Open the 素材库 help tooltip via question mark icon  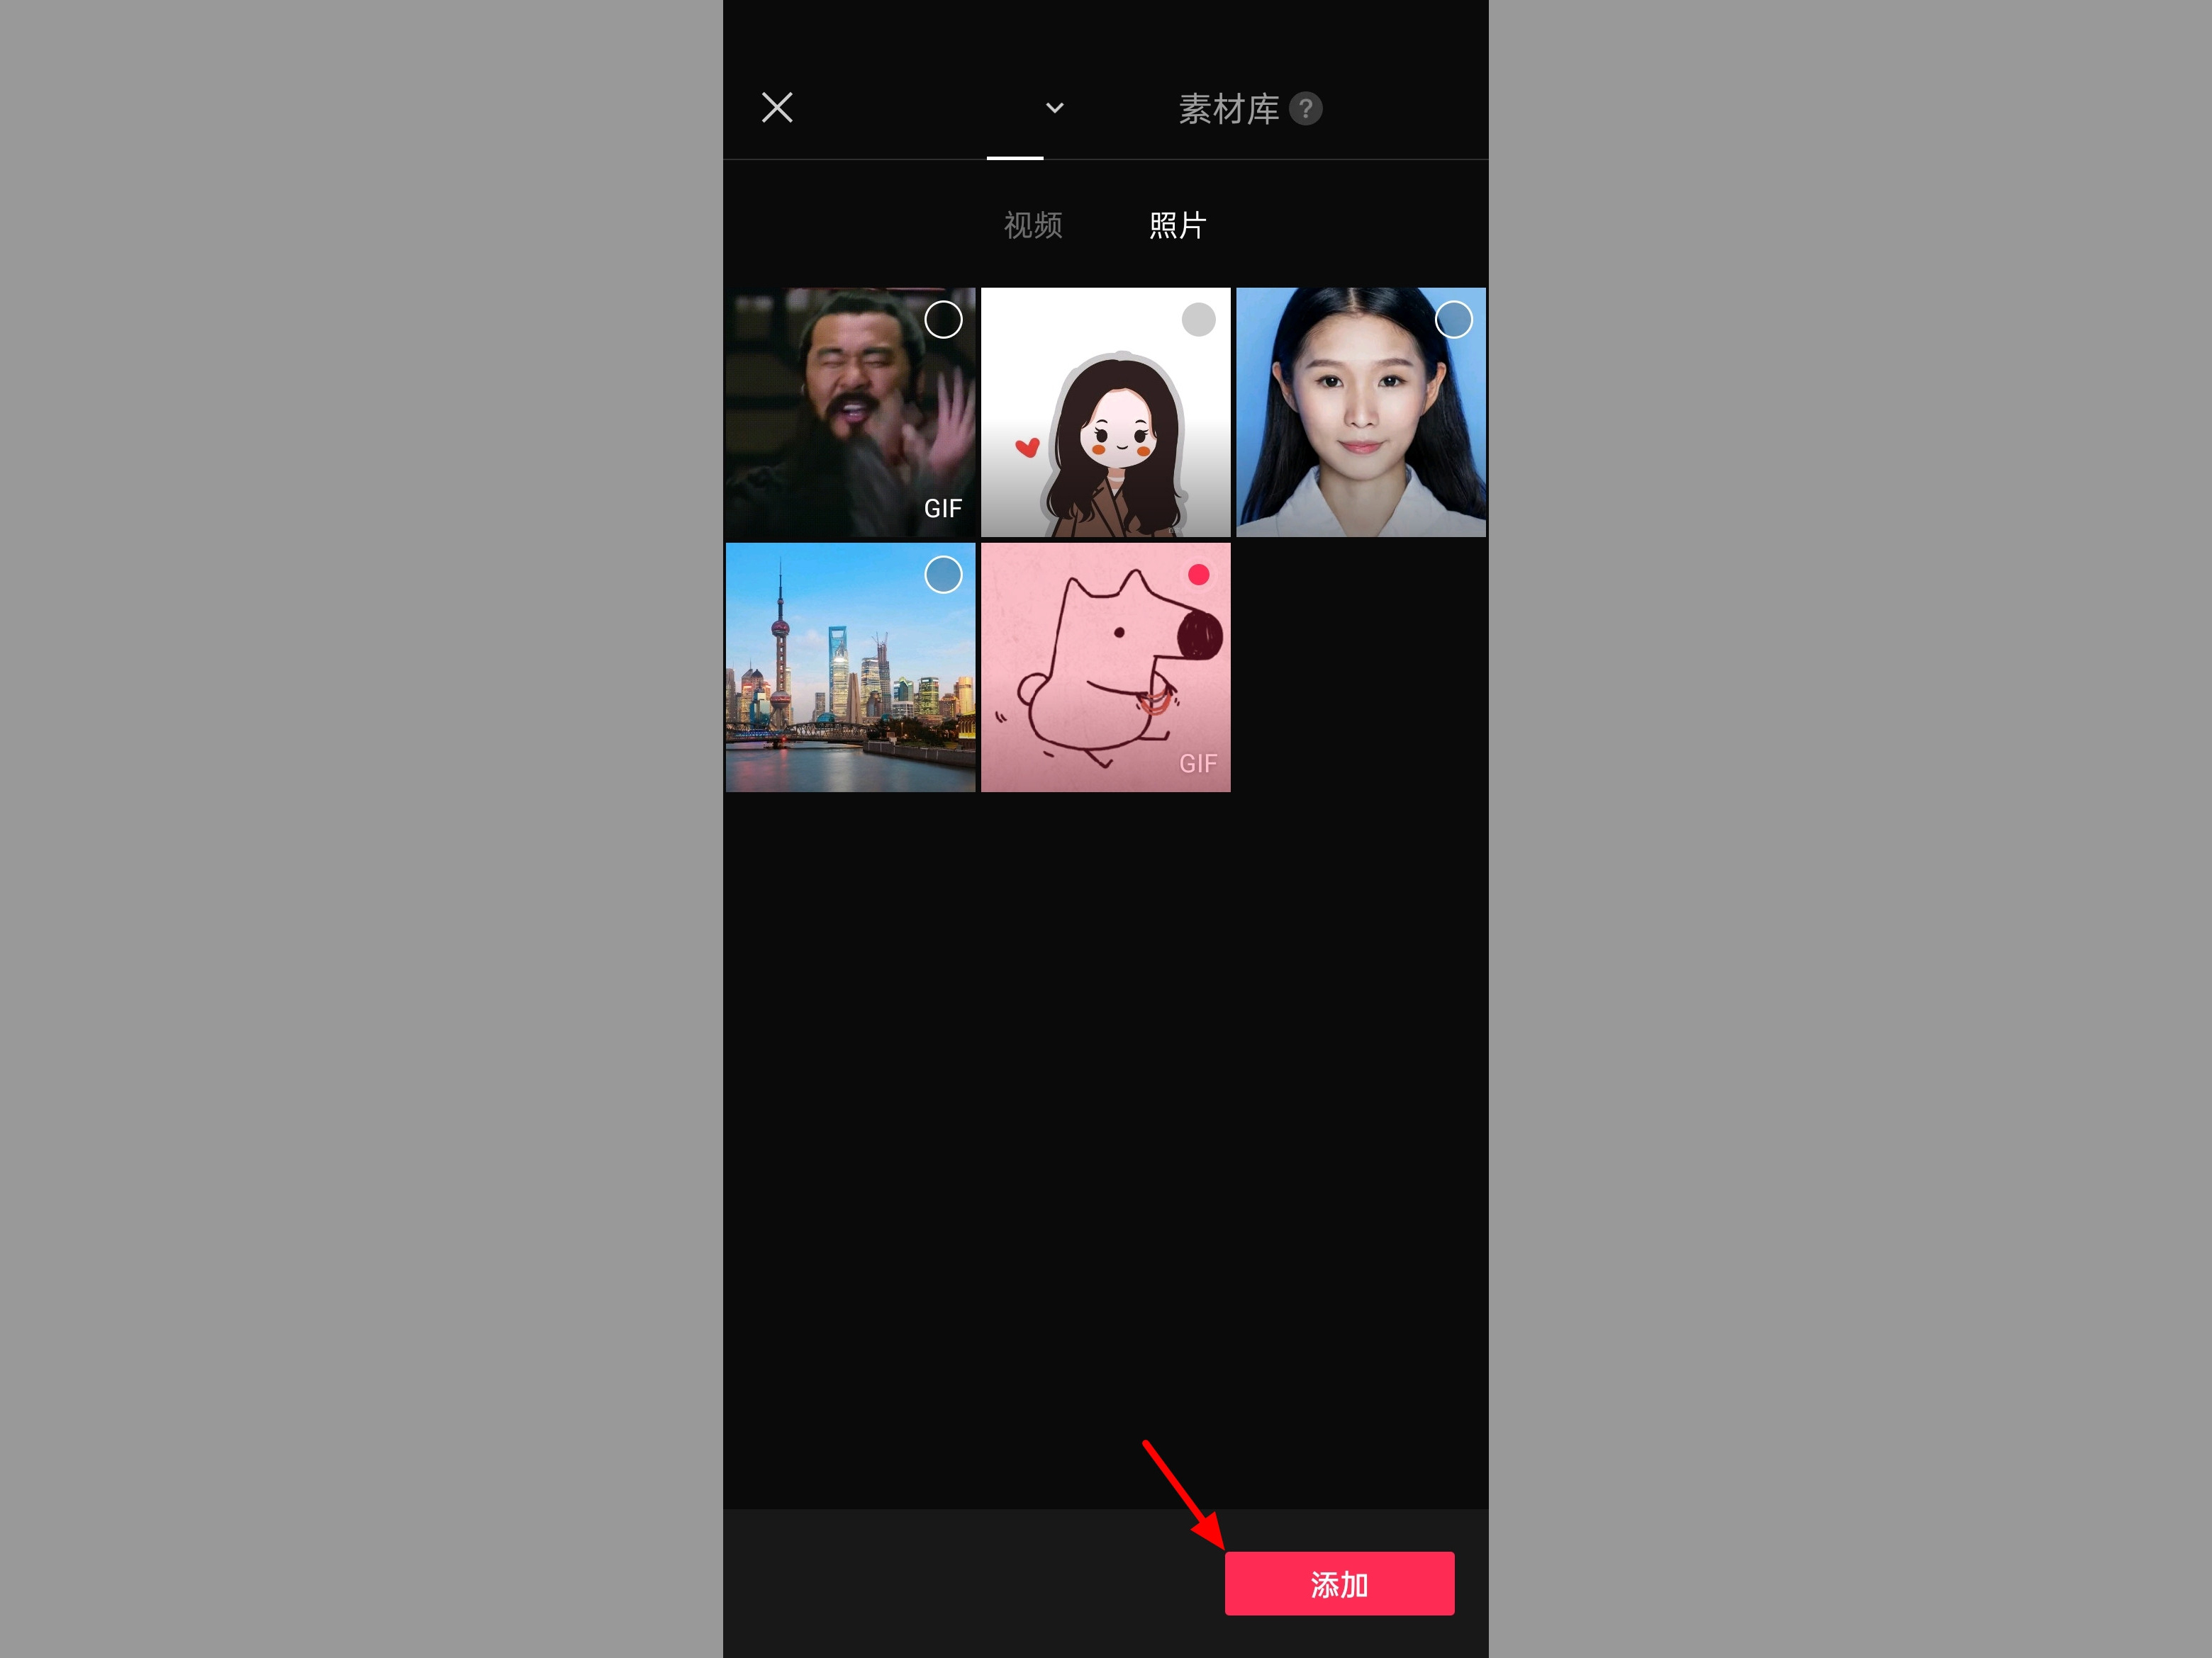(1307, 108)
